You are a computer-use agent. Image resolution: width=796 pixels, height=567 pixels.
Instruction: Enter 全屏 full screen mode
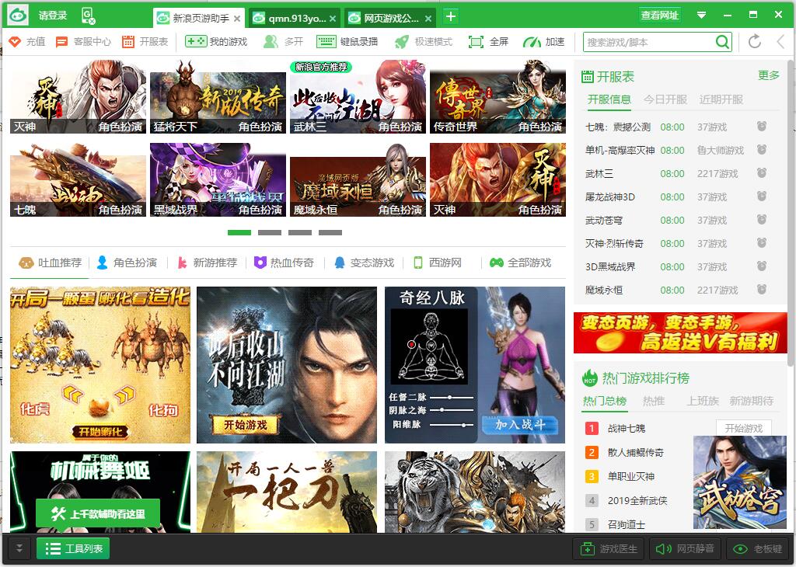(x=489, y=43)
